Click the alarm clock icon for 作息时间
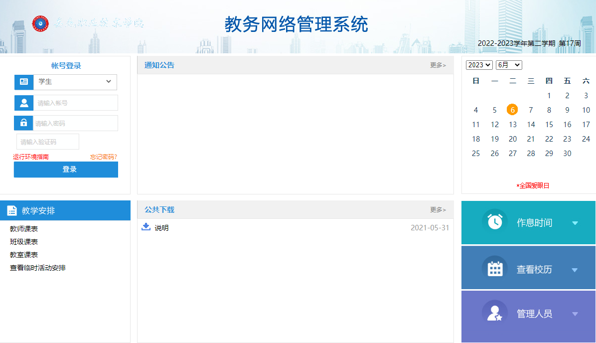Viewport: 596px width, 343px height. tap(494, 222)
